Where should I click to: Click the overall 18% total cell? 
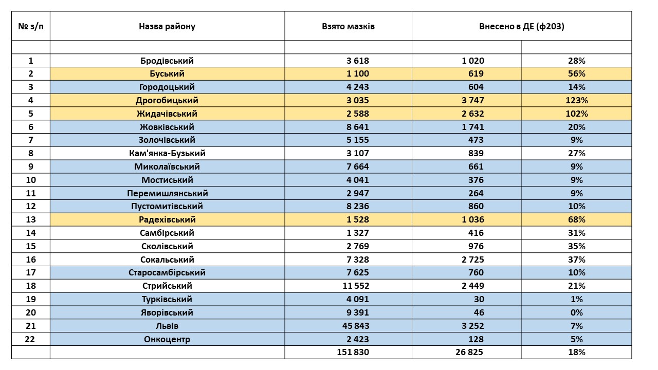pos(576,352)
